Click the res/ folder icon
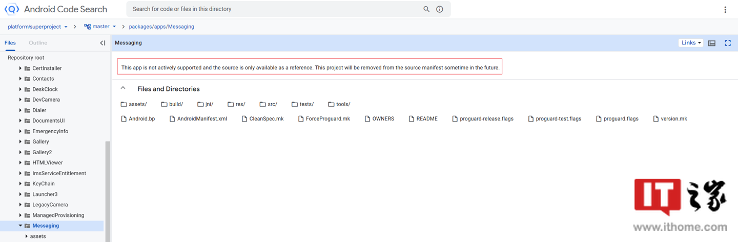 (x=231, y=104)
